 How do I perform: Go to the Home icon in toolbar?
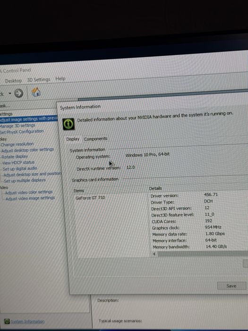[x=36, y=92]
